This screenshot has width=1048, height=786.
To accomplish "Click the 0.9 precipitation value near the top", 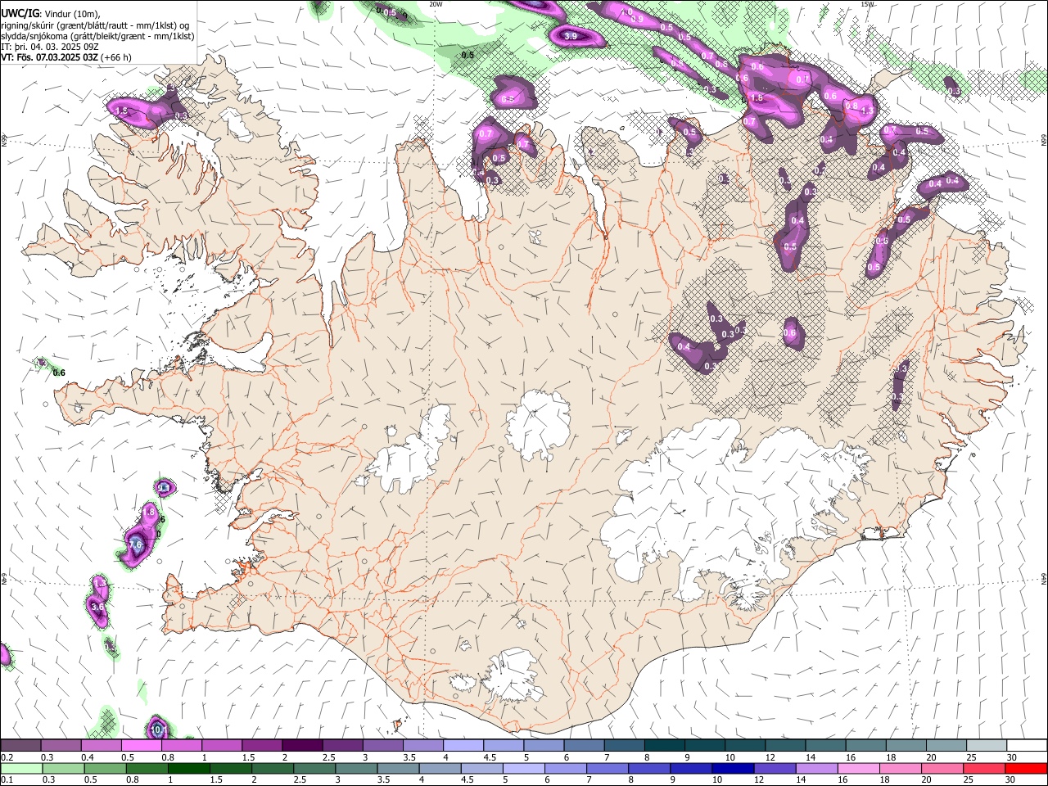I will [638, 18].
